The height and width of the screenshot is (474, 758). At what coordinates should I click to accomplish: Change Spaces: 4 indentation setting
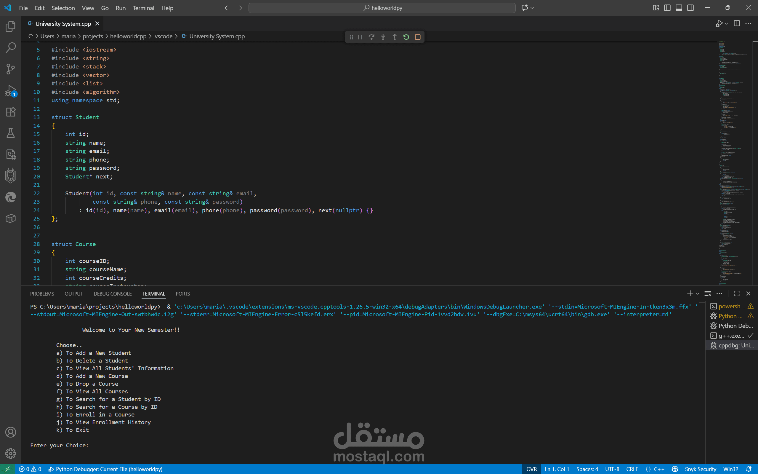(587, 469)
